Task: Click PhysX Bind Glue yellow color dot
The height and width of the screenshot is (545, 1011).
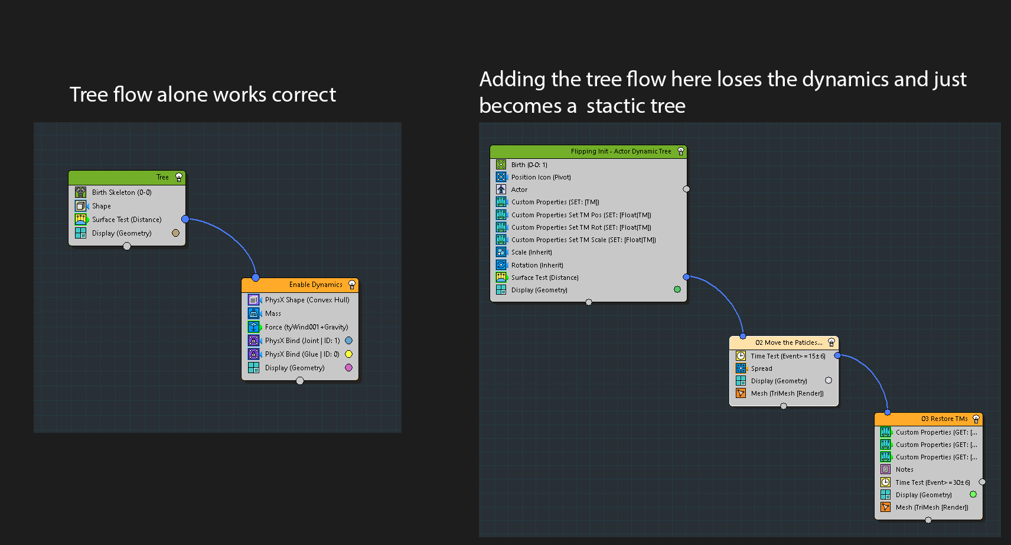Action: click(348, 354)
